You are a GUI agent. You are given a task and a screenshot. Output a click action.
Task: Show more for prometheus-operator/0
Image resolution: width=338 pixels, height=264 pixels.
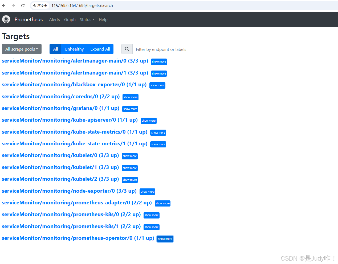pos(165,239)
